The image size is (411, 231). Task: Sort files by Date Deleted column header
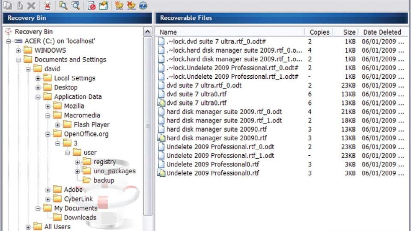pos(383,32)
